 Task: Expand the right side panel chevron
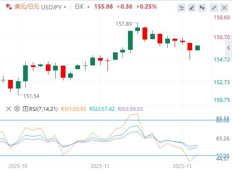pyautogui.click(x=229, y=48)
